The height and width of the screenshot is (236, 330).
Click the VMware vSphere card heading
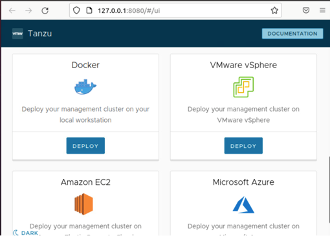(243, 65)
